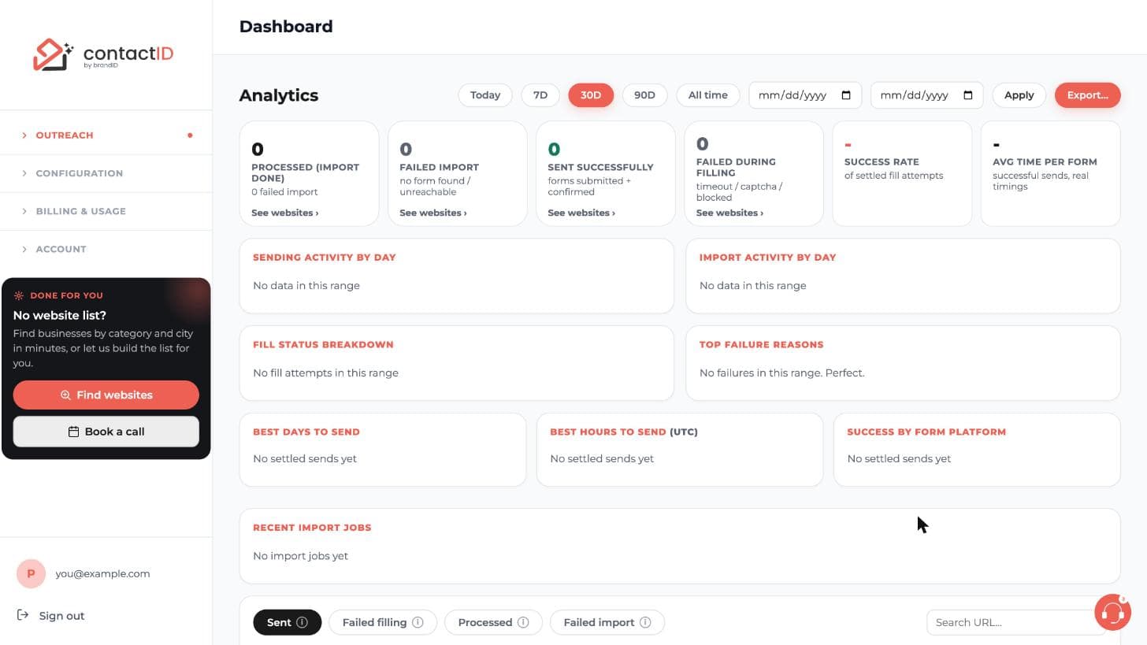Select the 90D time range
Viewport: 1147px width, 645px height.
tap(644, 95)
